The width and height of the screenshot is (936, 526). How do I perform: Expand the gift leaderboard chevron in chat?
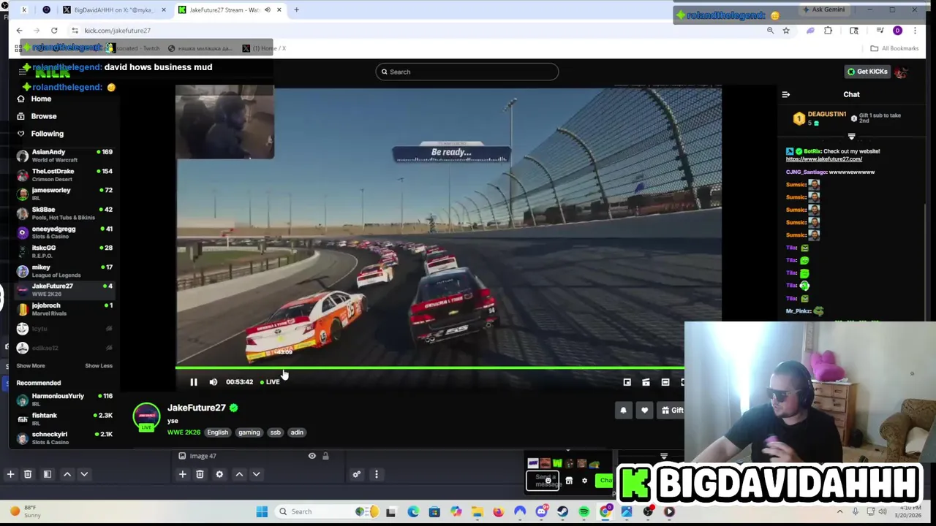(x=851, y=137)
